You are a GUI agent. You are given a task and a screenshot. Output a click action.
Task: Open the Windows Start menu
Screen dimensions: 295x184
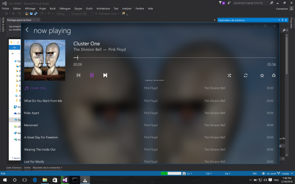click(x=5, y=180)
